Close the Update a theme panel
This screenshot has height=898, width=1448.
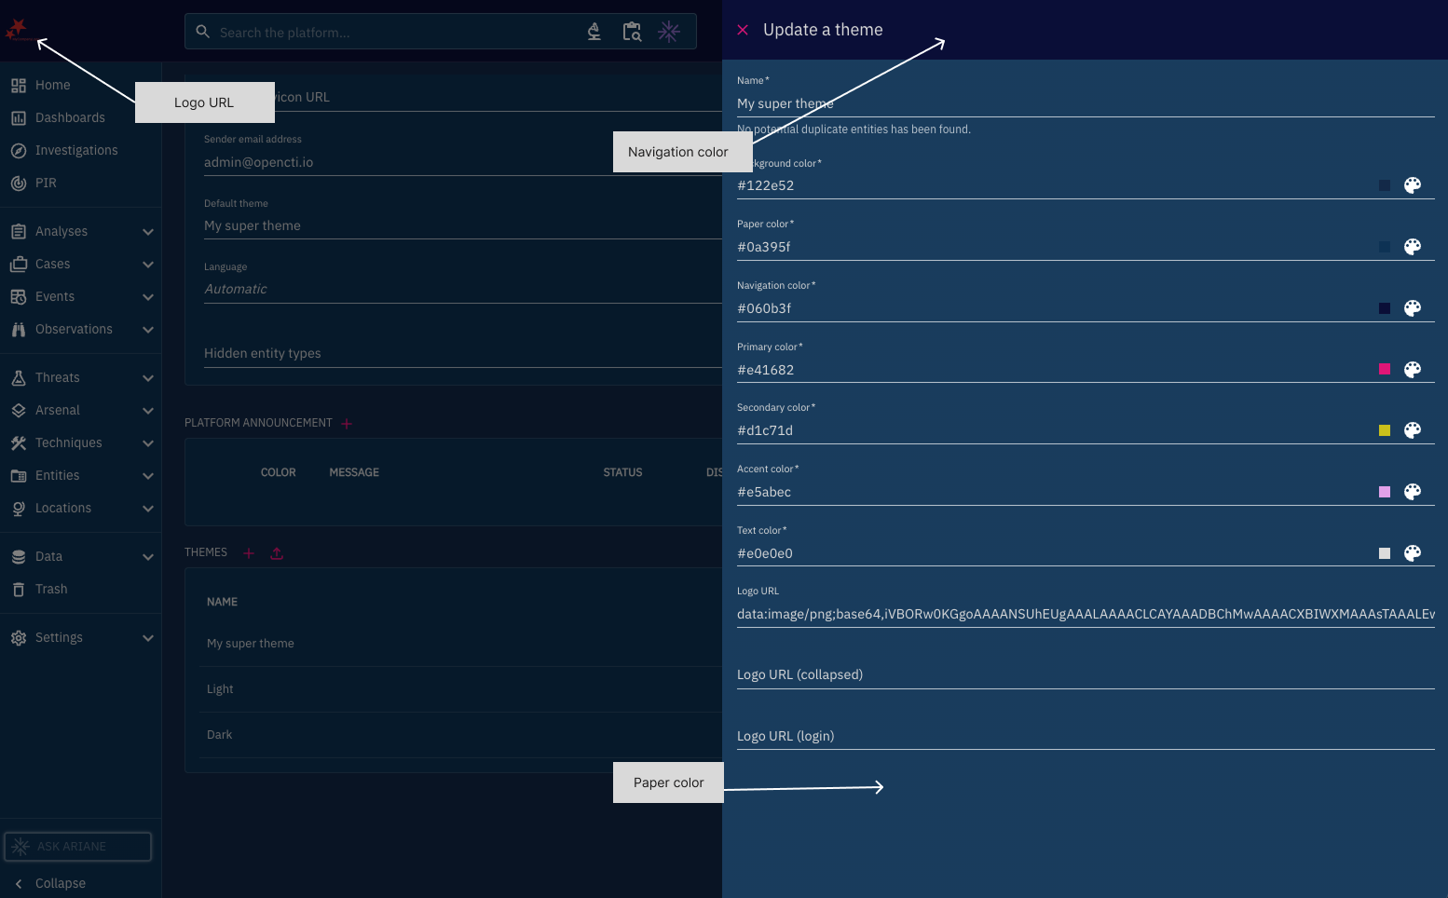743,30
